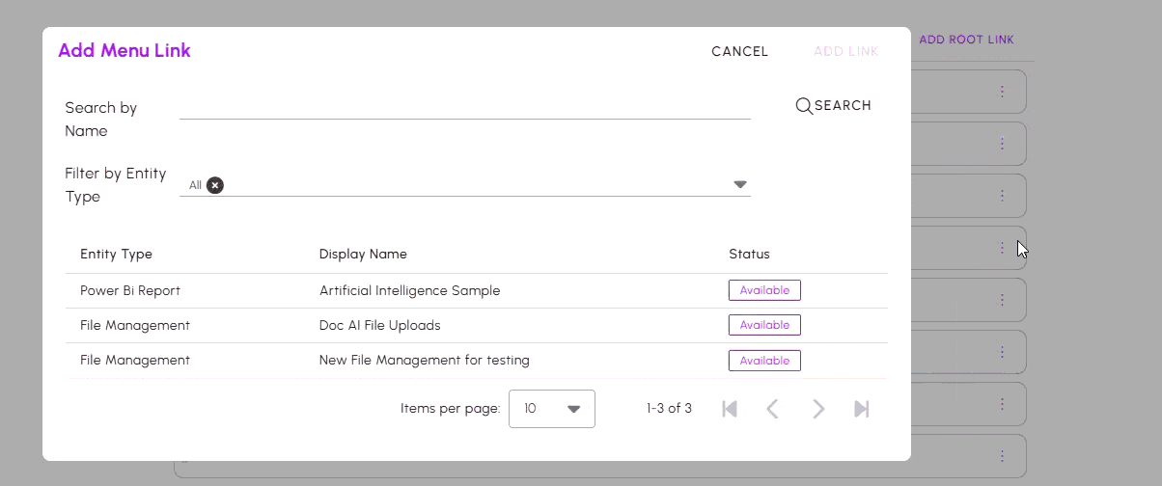Remove the 'All' filter chip
This screenshot has width=1162, height=486.
(x=215, y=185)
